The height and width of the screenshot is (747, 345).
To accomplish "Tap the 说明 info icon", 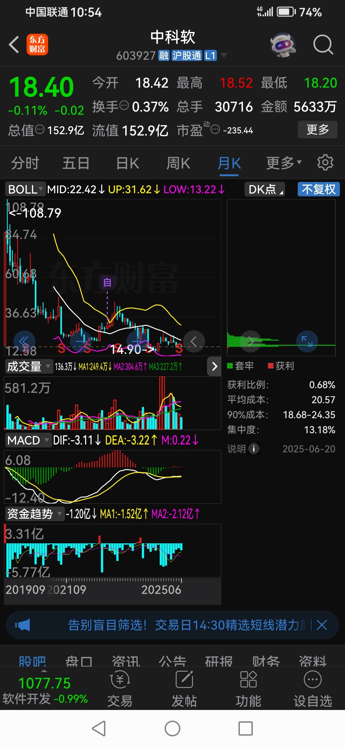I will coord(254,449).
